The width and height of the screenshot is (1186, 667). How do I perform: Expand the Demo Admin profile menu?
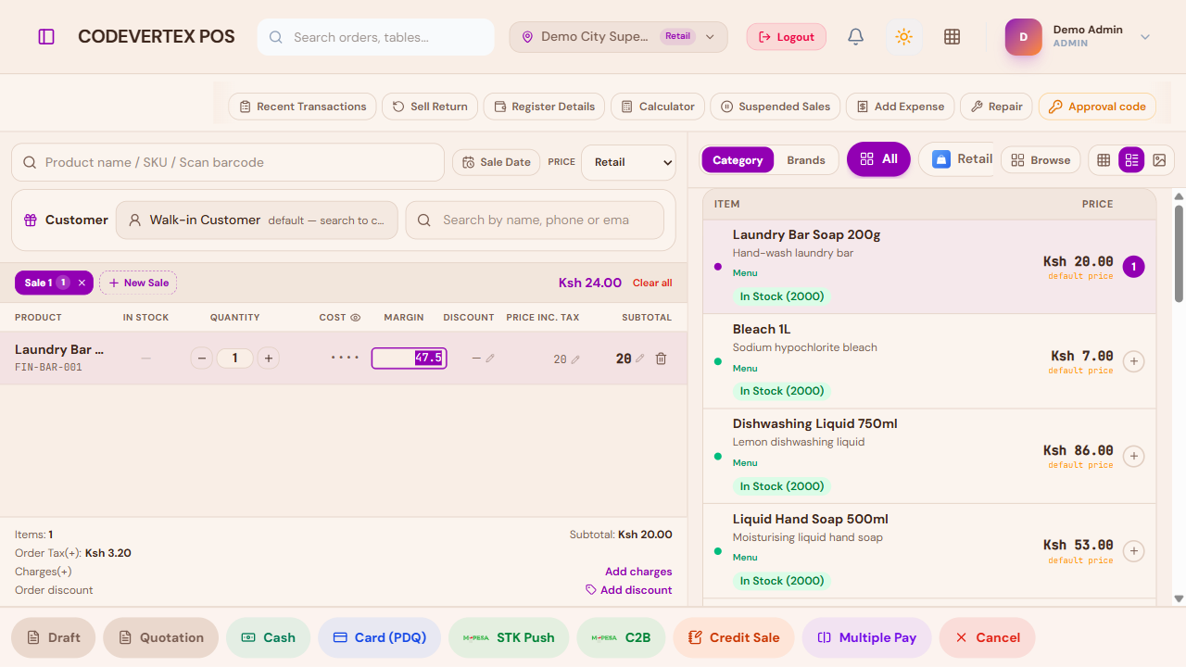(x=1145, y=37)
